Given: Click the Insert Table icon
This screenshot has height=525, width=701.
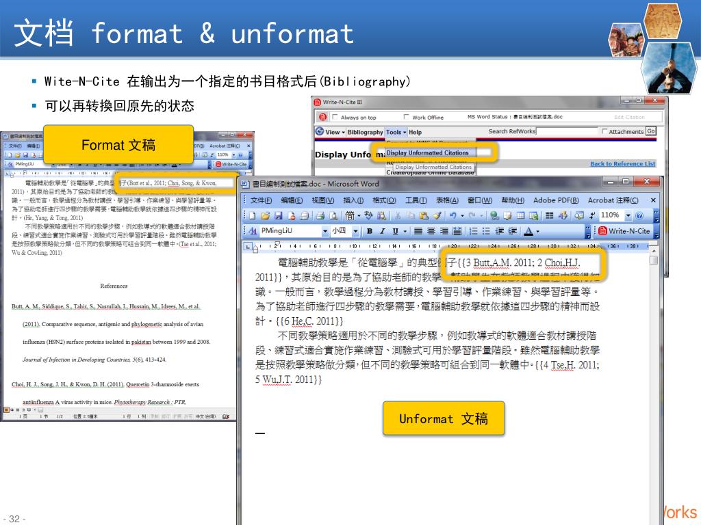Looking at the screenshot, I should click(520, 216).
